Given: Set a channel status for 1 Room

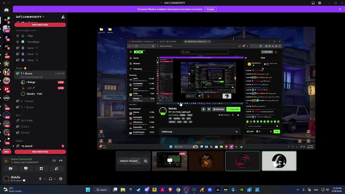Looking at the screenshot, I should coord(32,77).
